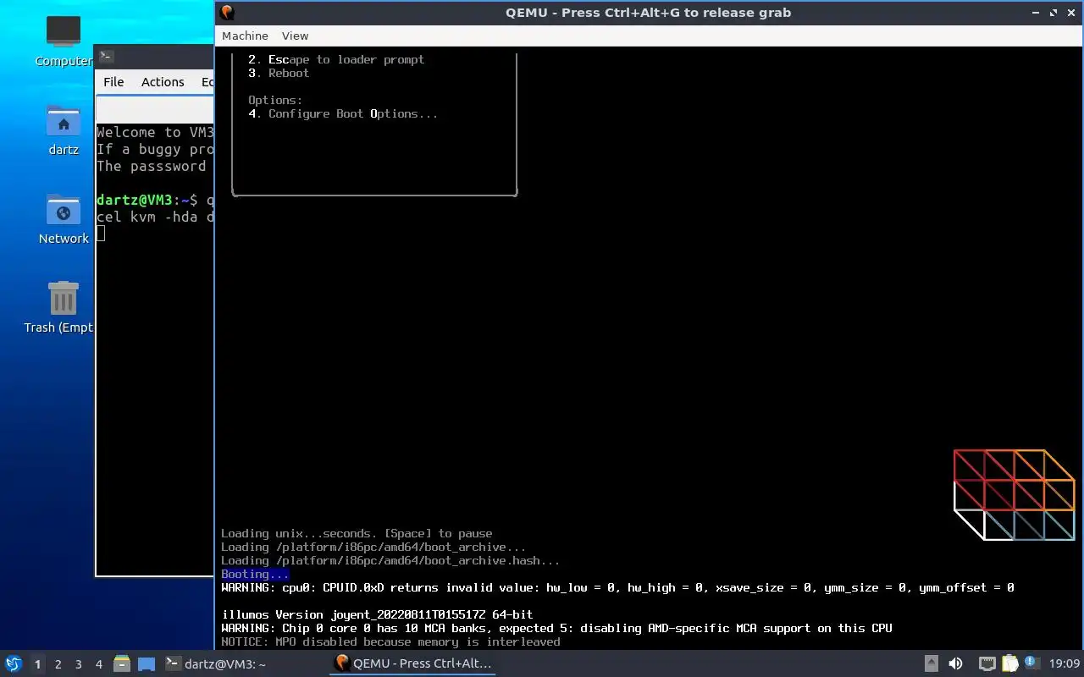Activate QEMU taskbar entry

coord(413,663)
